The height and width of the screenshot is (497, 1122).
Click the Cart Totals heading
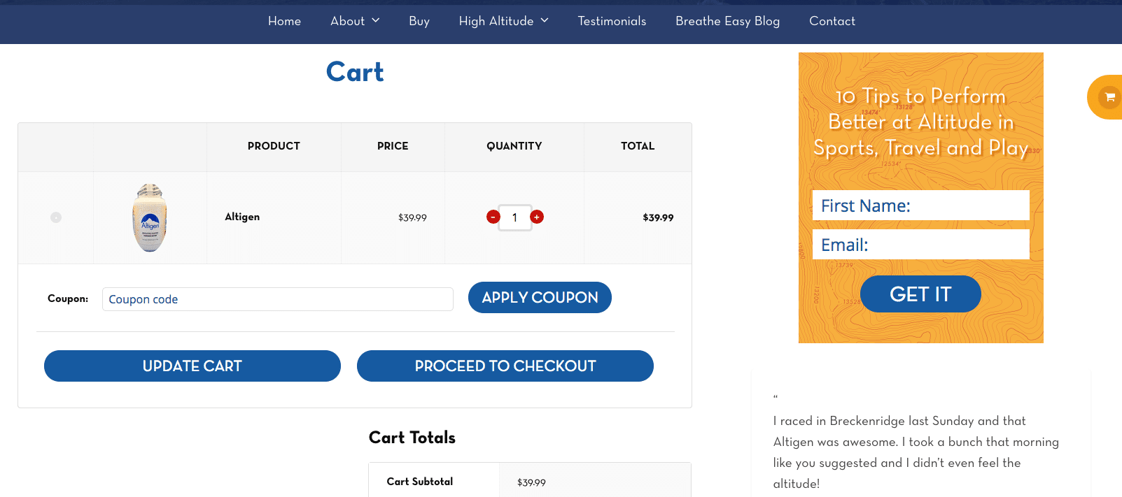click(412, 438)
